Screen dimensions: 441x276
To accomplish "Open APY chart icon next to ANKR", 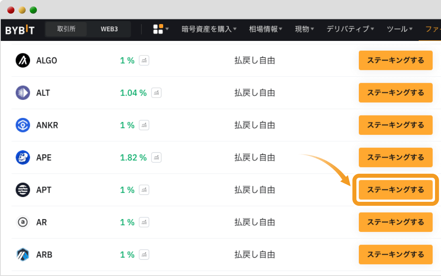I will pyautogui.click(x=144, y=125).
